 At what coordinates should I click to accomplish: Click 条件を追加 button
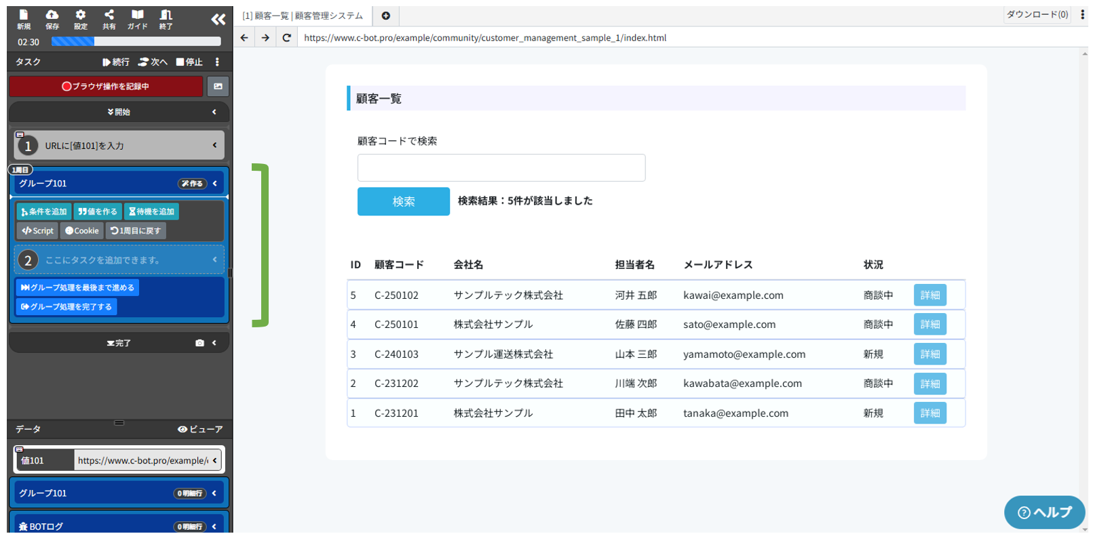(44, 211)
